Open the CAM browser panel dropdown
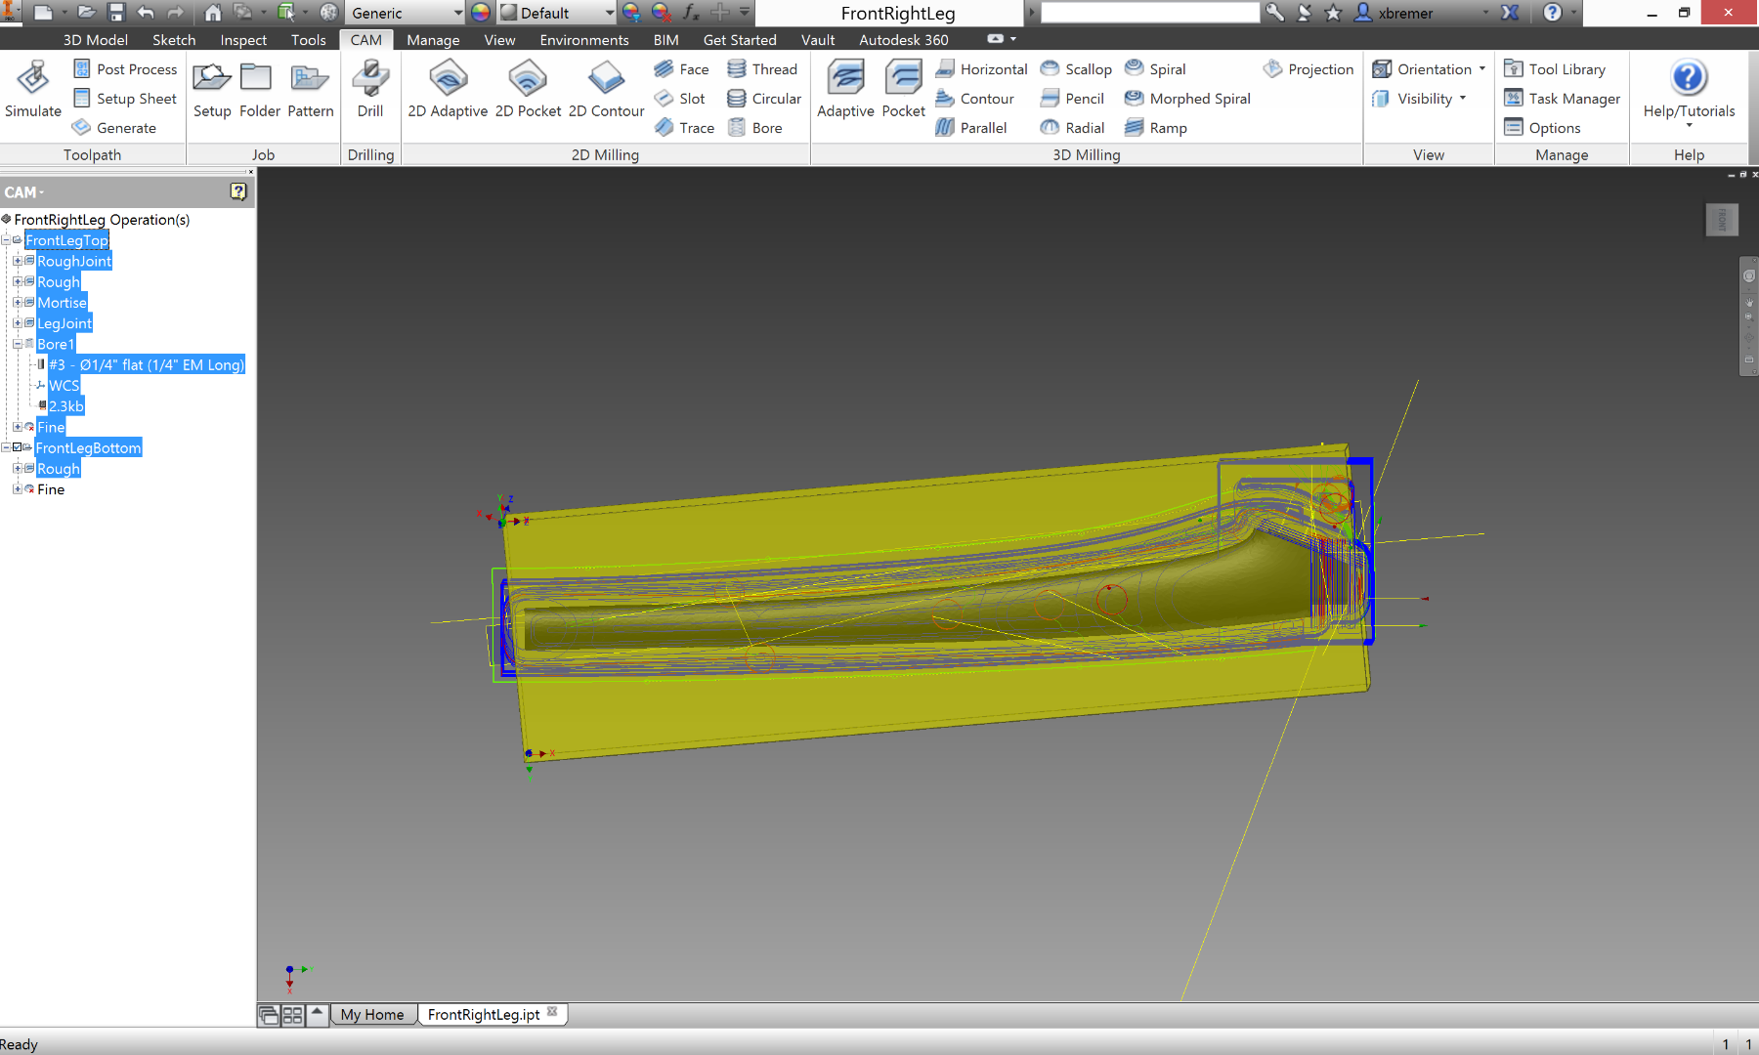This screenshot has height=1055, width=1759. pyautogui.click(x=24, y=192)
